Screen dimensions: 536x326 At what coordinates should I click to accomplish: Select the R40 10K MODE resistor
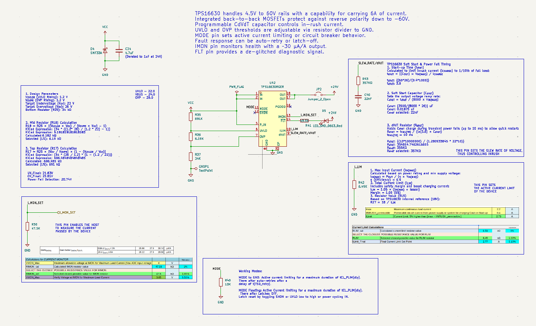tap(220, 282)
